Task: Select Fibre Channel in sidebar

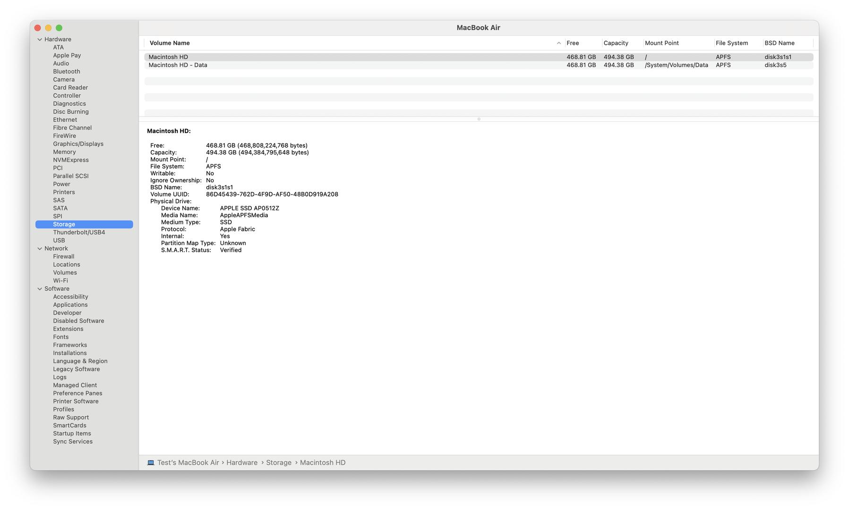Action: point(72,128)
